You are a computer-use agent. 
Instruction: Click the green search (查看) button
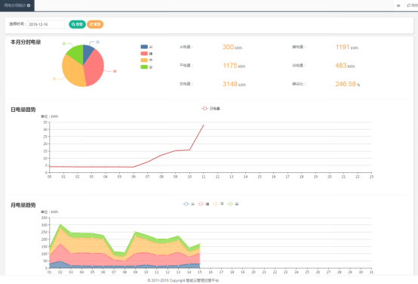click(77, 24)
